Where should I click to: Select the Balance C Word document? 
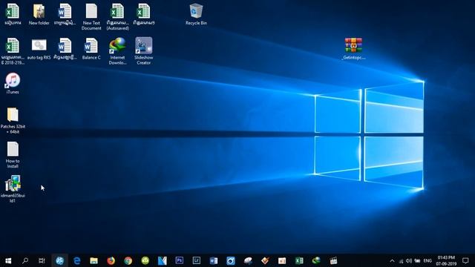coord(91,49)
